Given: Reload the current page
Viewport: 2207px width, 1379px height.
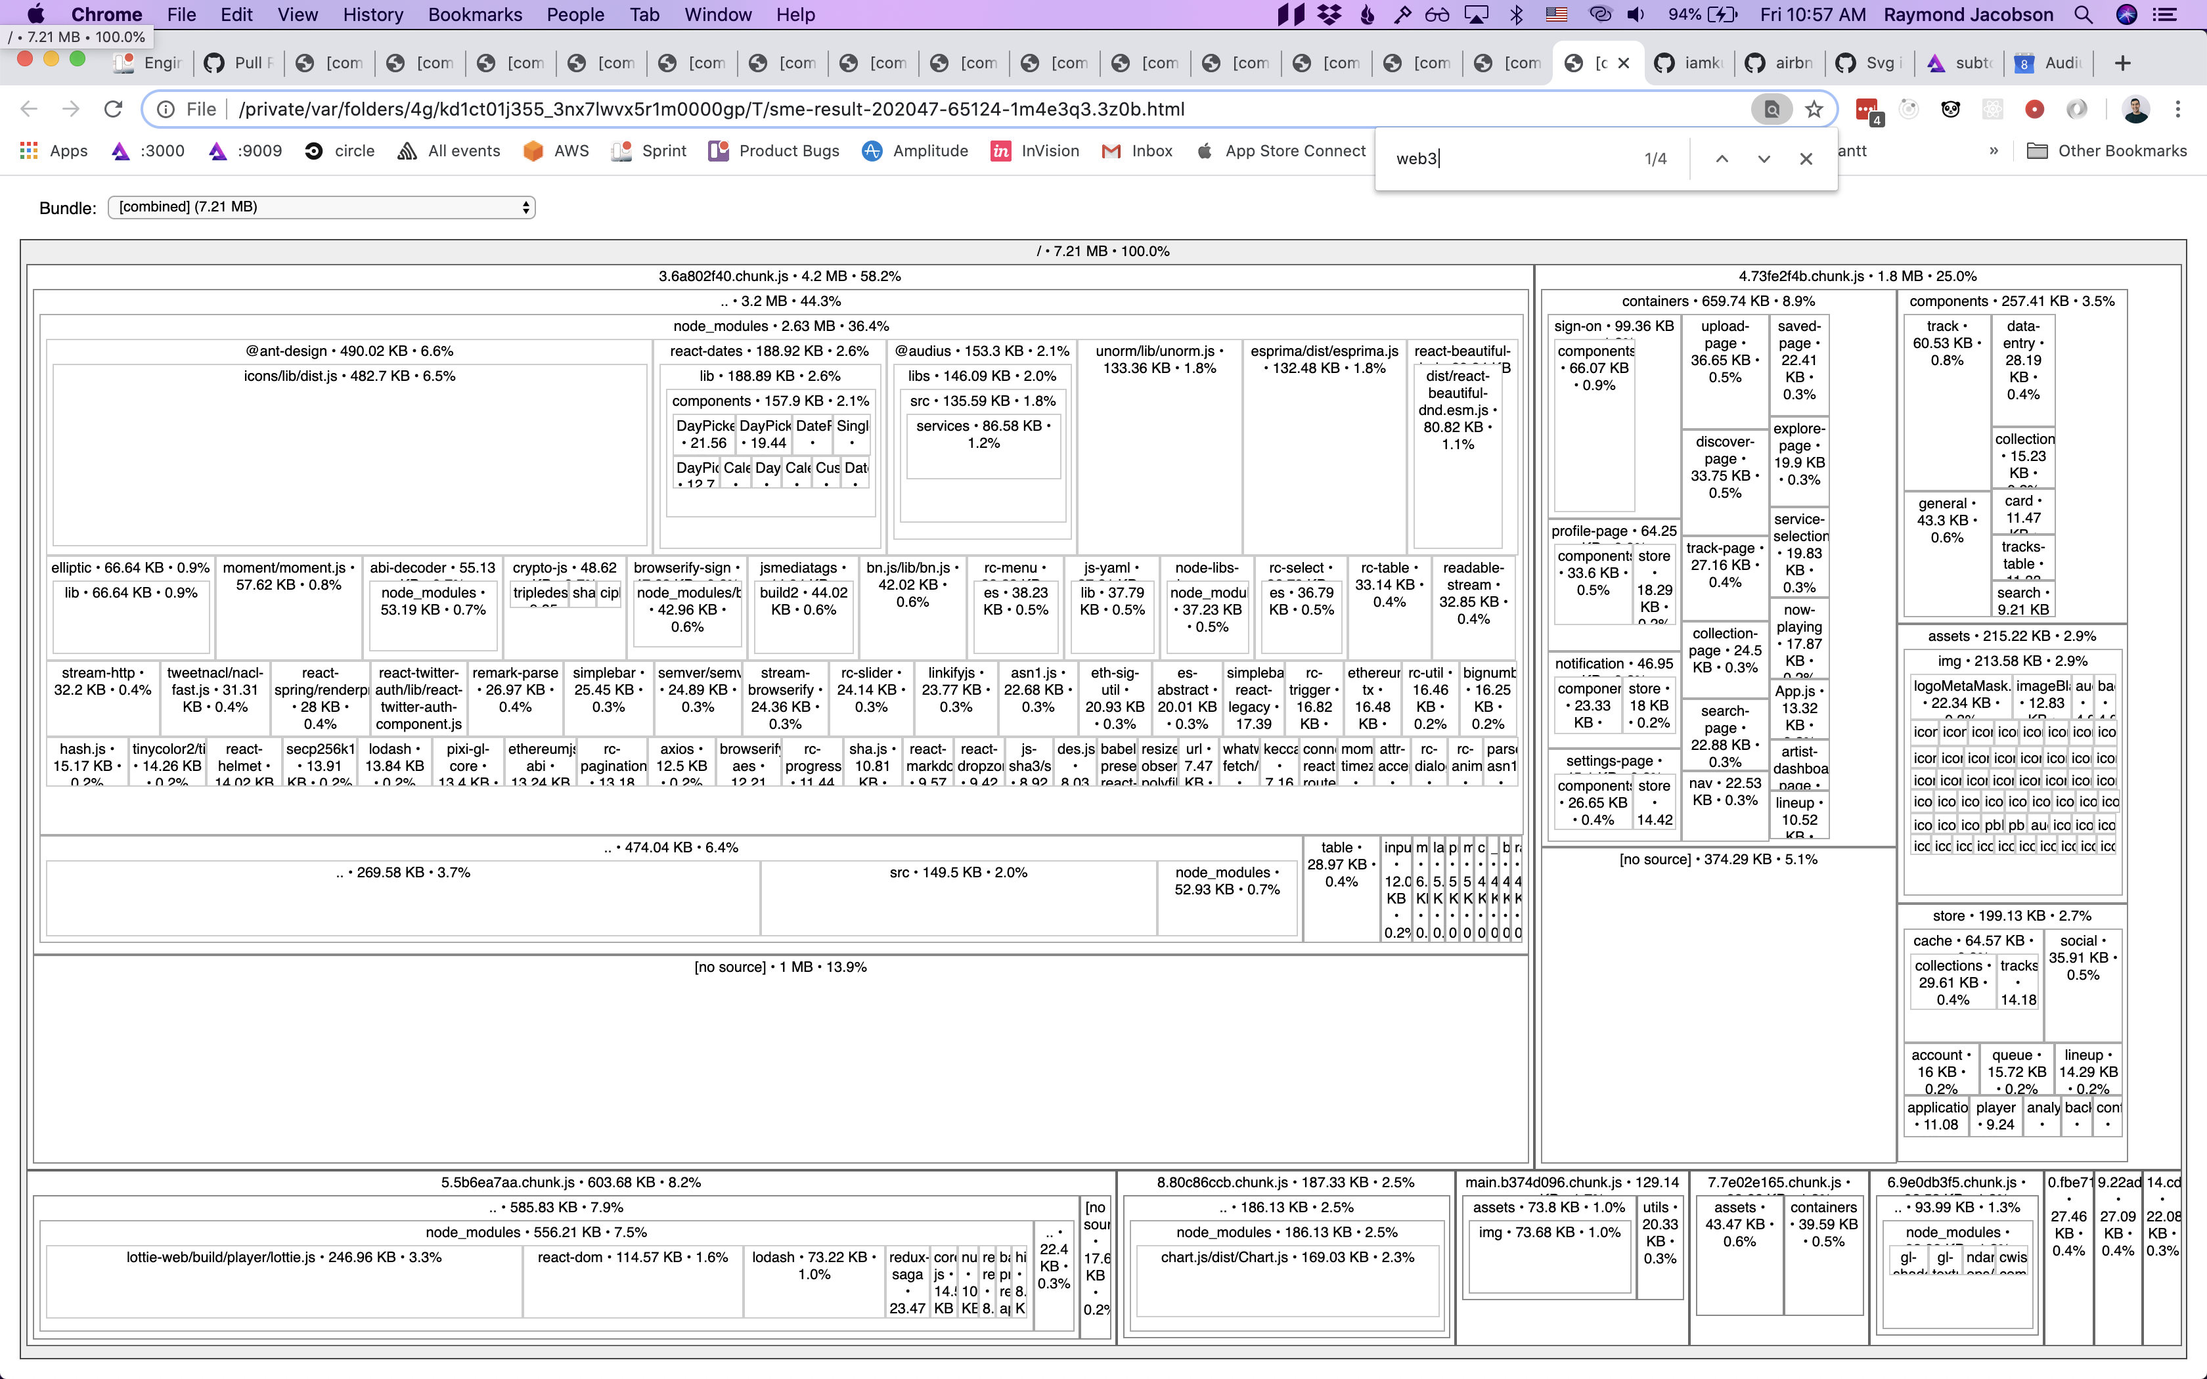Looking at the screenshot, I should [113, 110].
